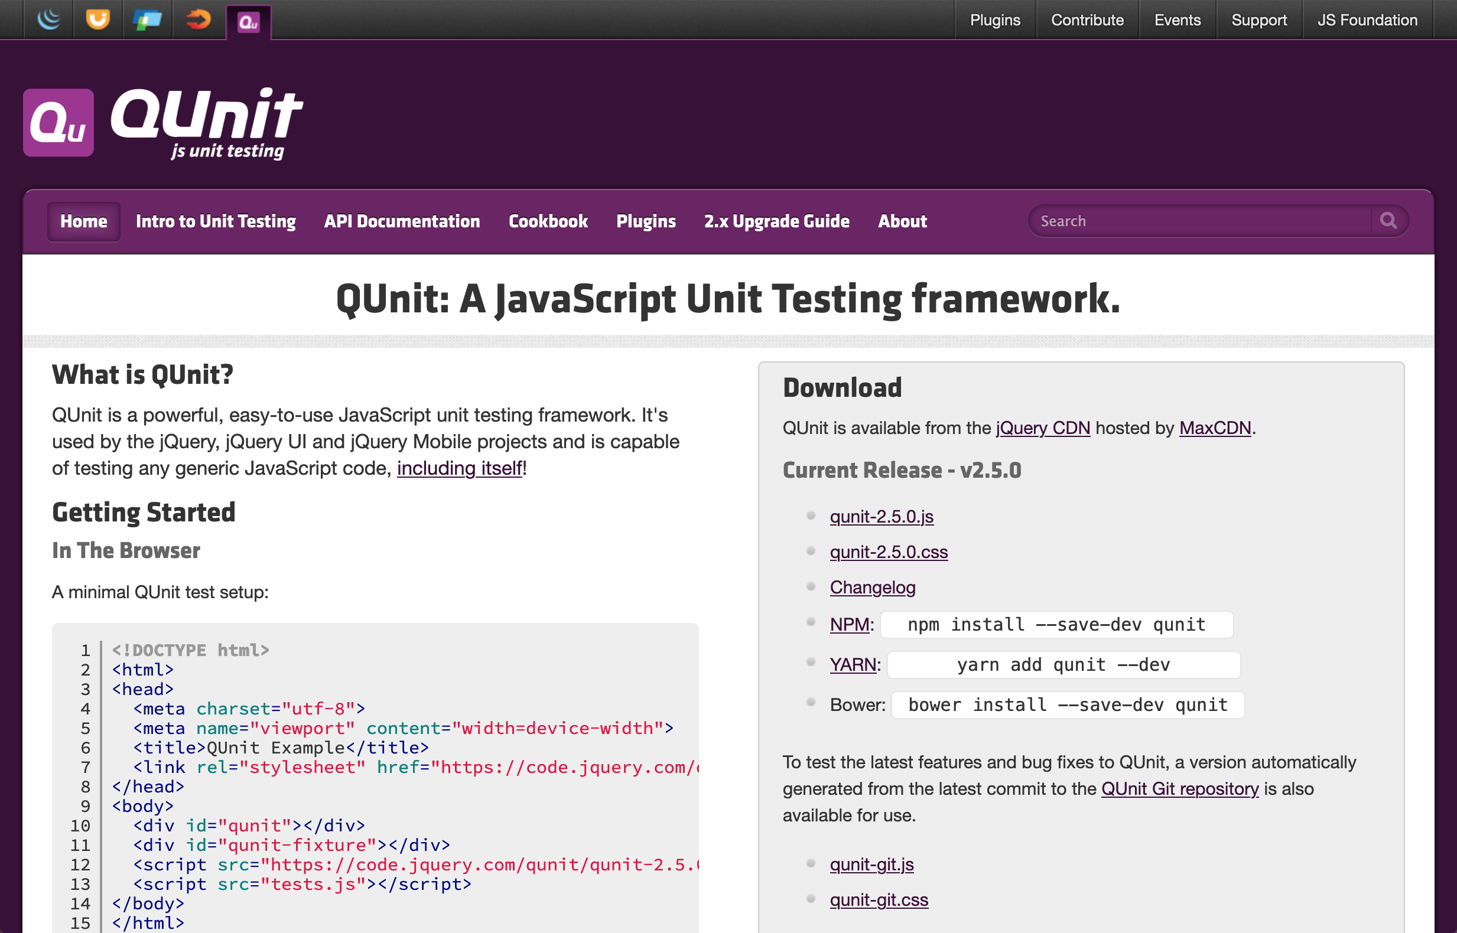Follow the 'including itself' link

(460, 468)
